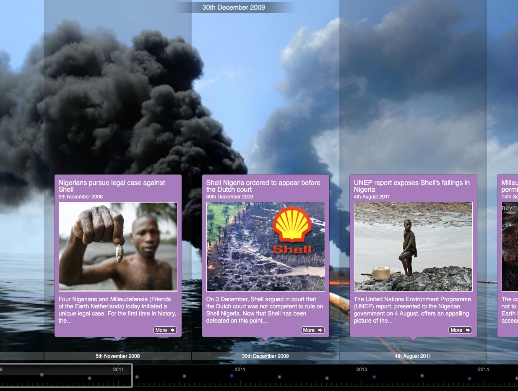Select '30th December 2009' in the bottom date bar

265,356
